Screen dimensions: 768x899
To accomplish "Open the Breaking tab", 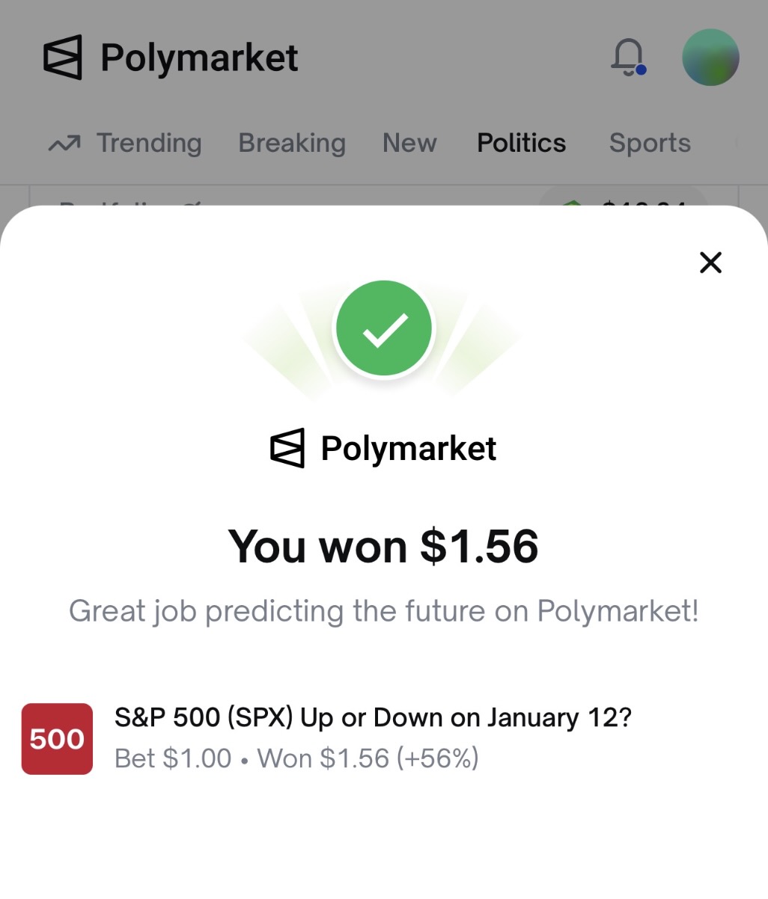I will (292, 143).
